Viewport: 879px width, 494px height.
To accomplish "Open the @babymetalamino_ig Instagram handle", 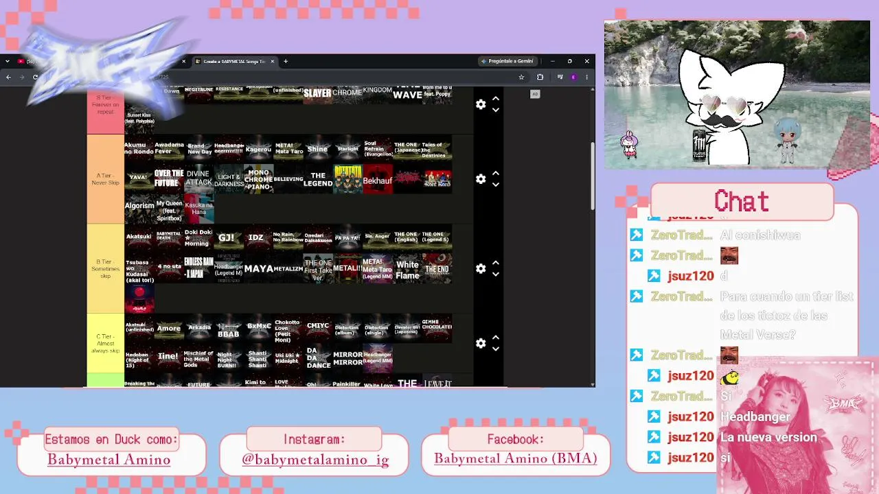I will click(x=315, y=460).
